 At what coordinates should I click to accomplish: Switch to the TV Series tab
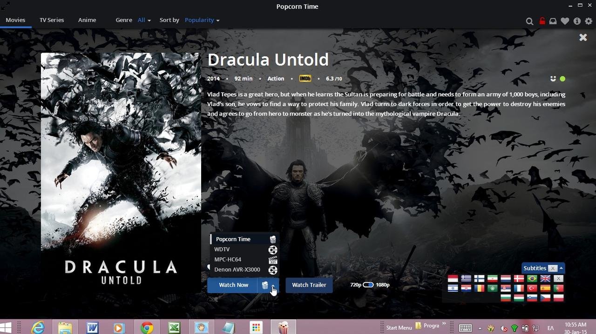(52, 20)
